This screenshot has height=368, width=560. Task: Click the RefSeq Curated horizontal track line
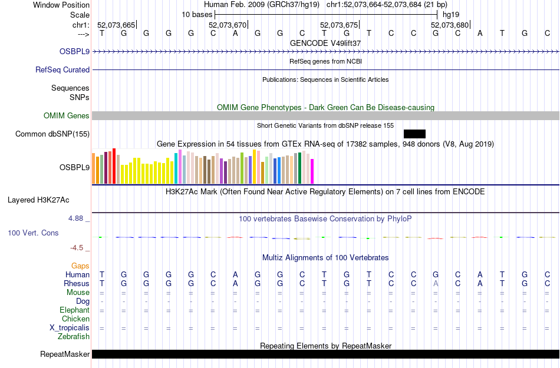pyautogui.click(x=326, y=69)
